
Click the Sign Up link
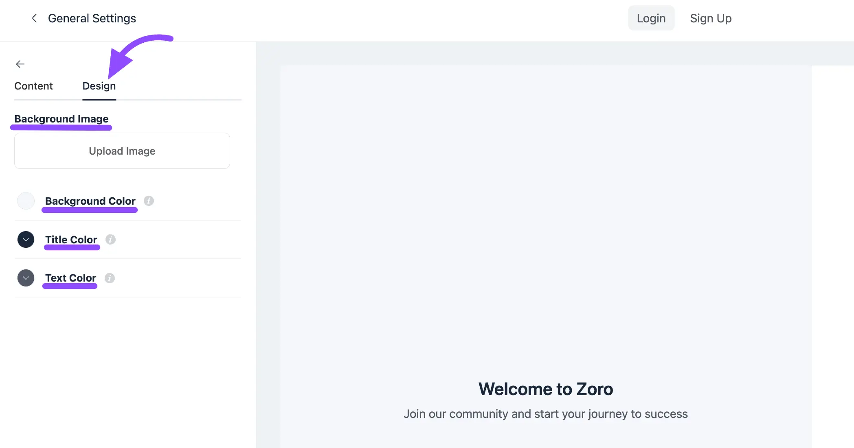click(711, 18)
